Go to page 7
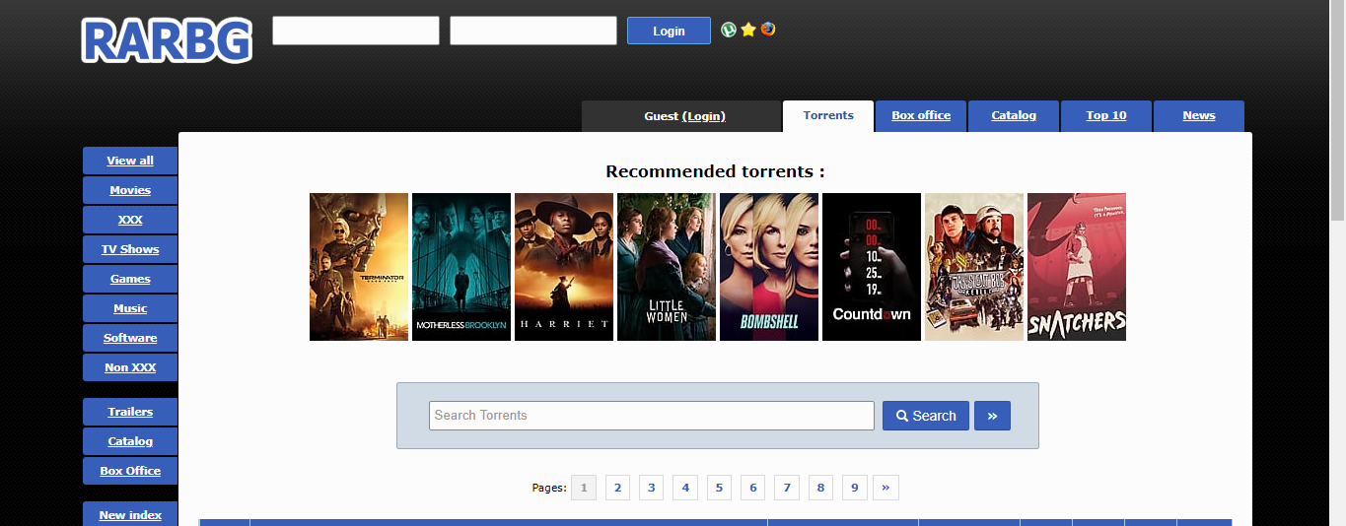The image size is (1346, 526). [786, 488]
